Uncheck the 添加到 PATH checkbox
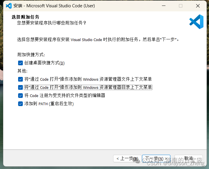 coord(20,104)
